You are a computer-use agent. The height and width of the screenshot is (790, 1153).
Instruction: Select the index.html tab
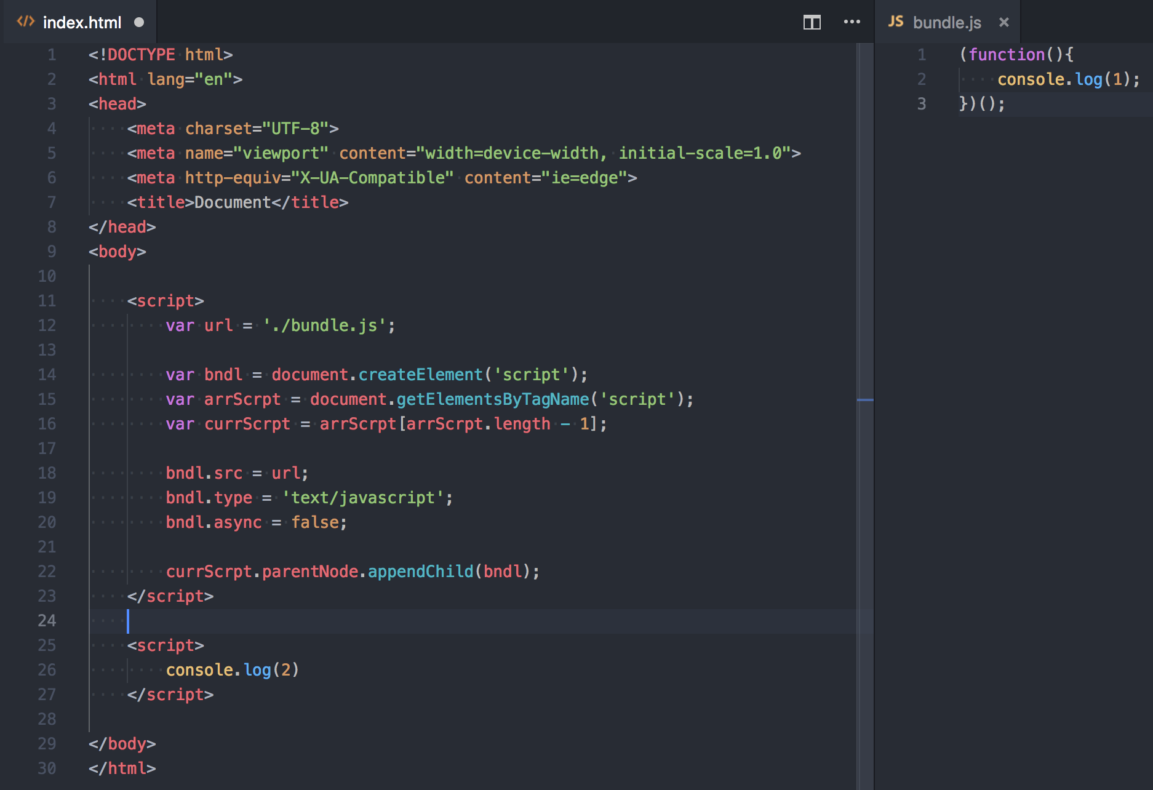(x=80, y=22)
